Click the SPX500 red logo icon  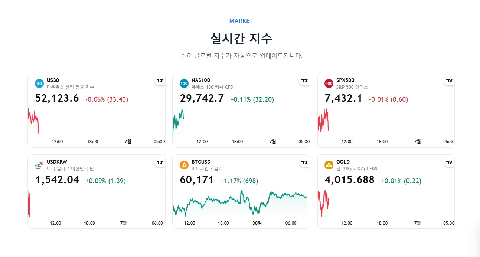329,83
